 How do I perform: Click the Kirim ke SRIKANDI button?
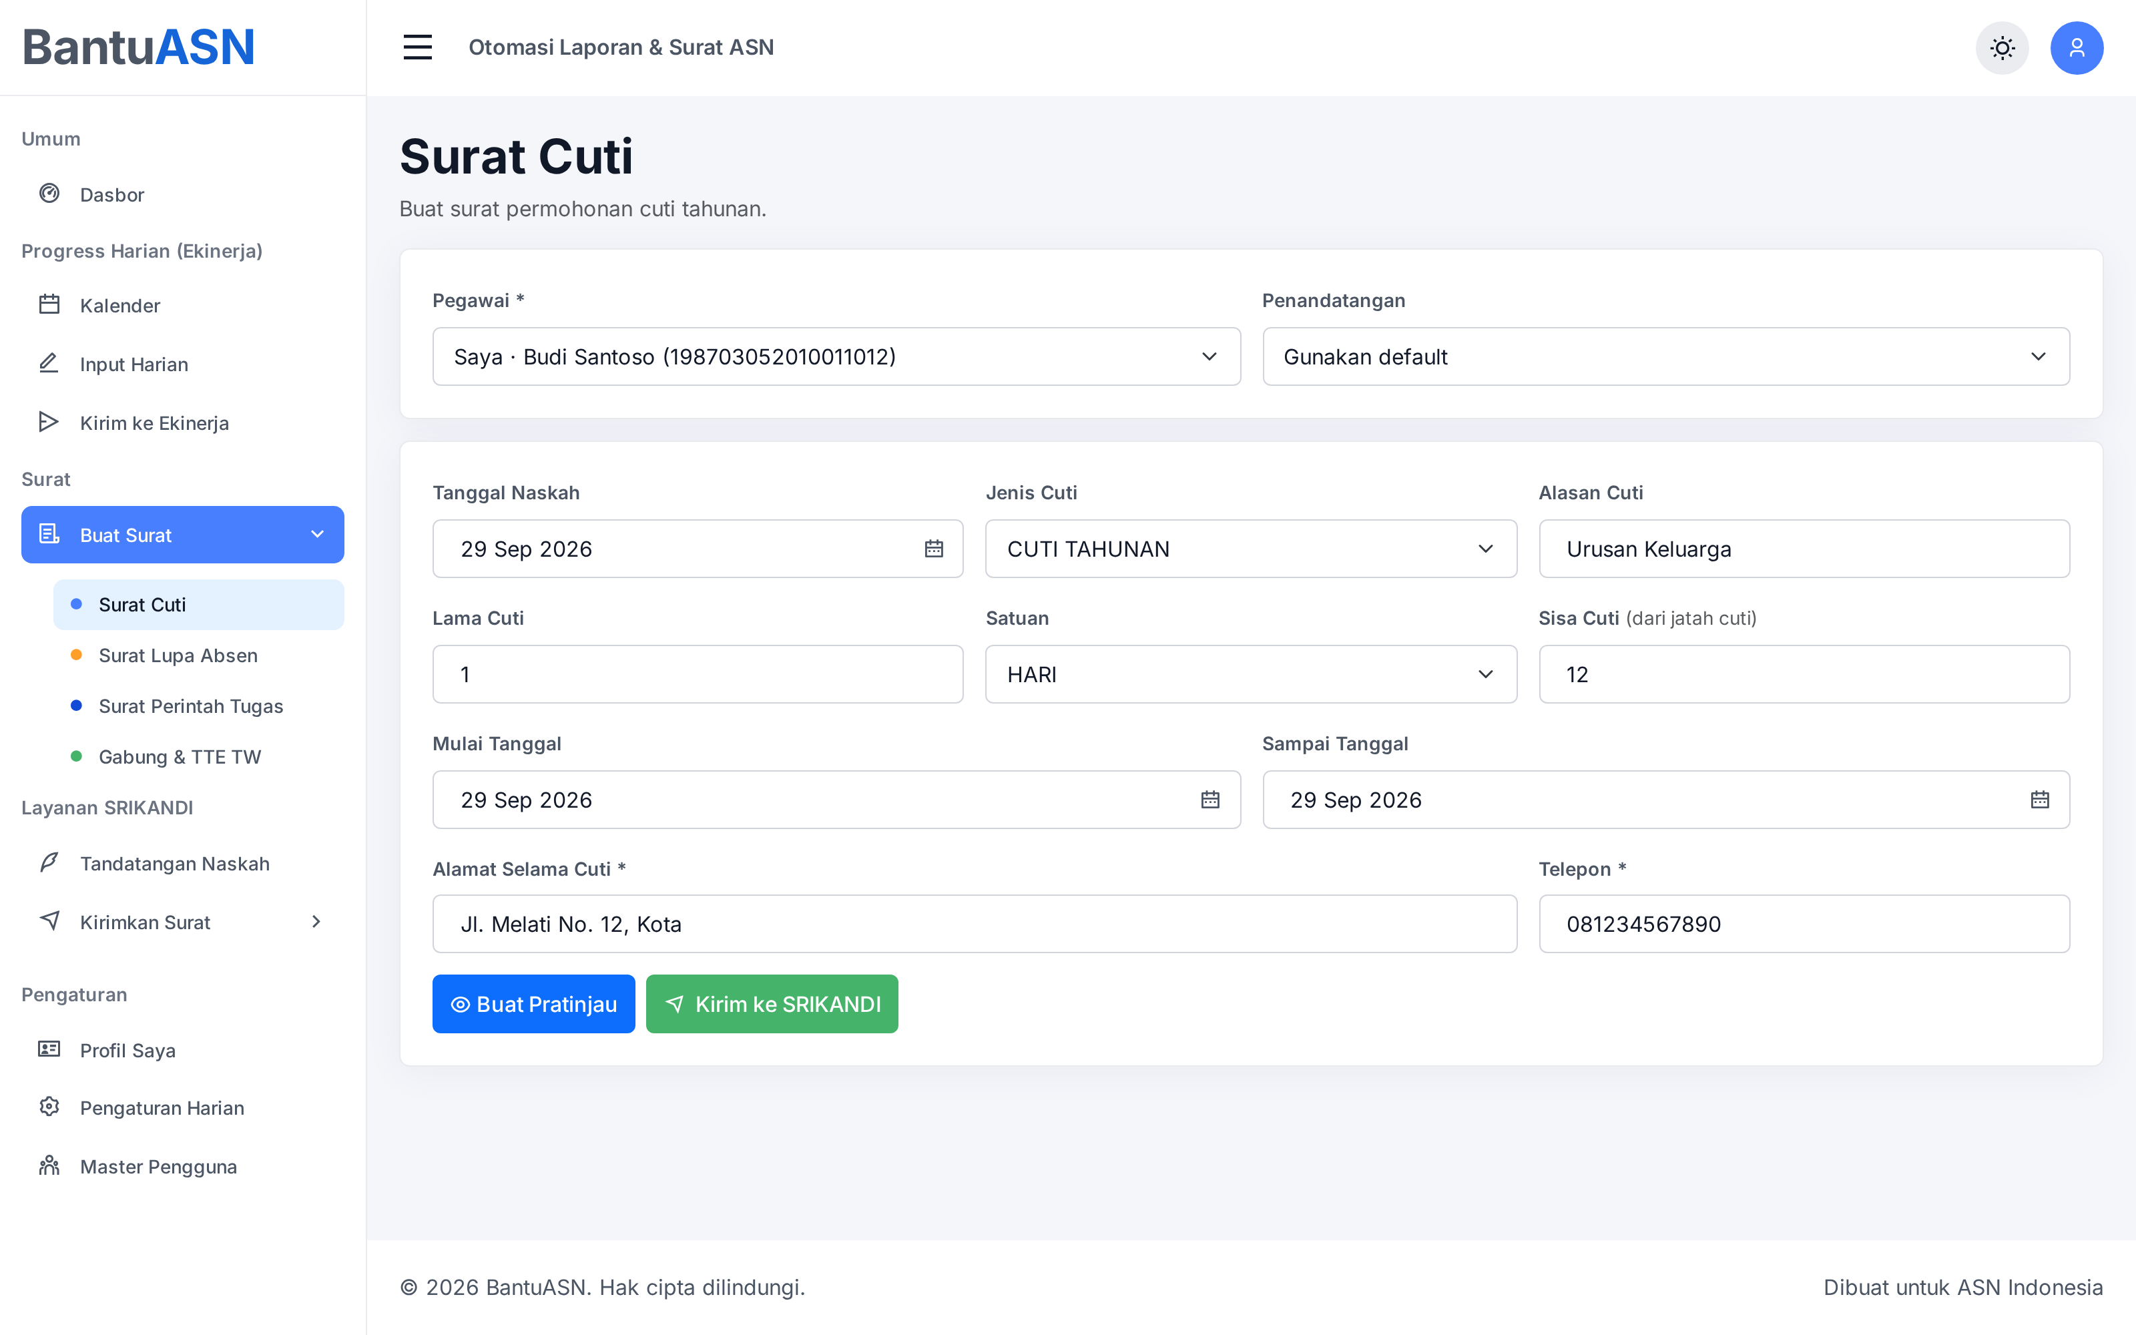click(x=772, y=1004)
